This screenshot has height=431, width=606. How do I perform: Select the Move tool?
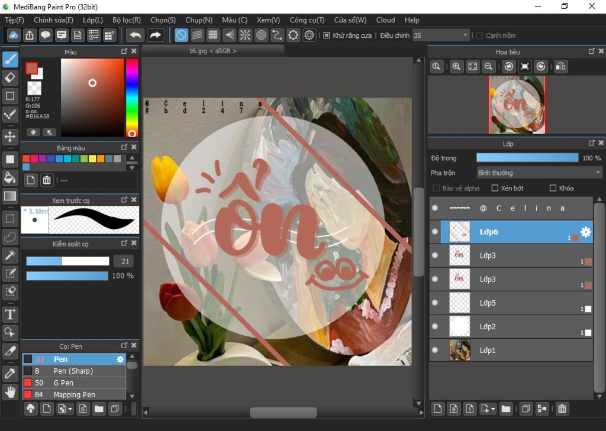coord(10,137)
